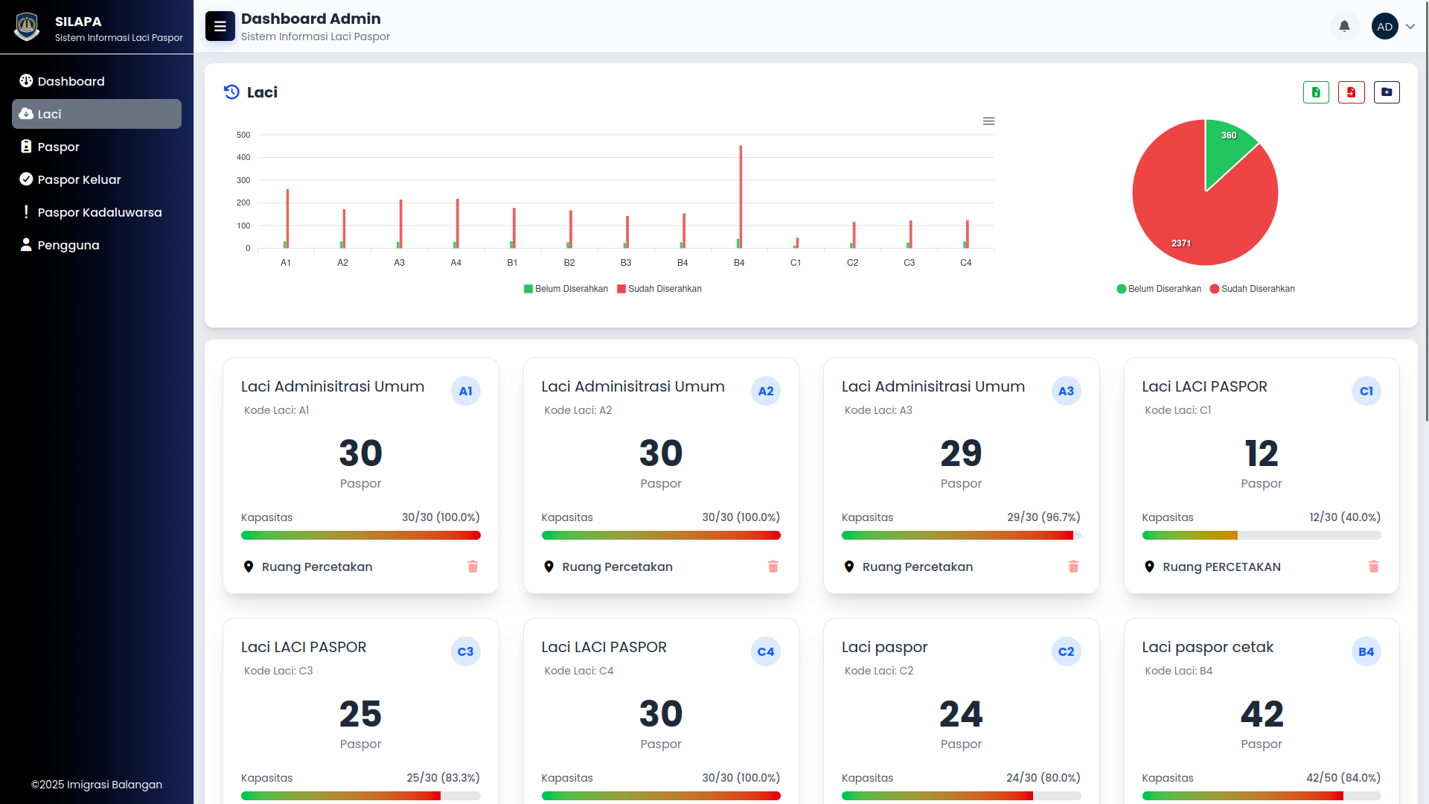Screen dimensions: 1429x804
Task: Open the bar chart options menu
Action: [x=988, y=121]
